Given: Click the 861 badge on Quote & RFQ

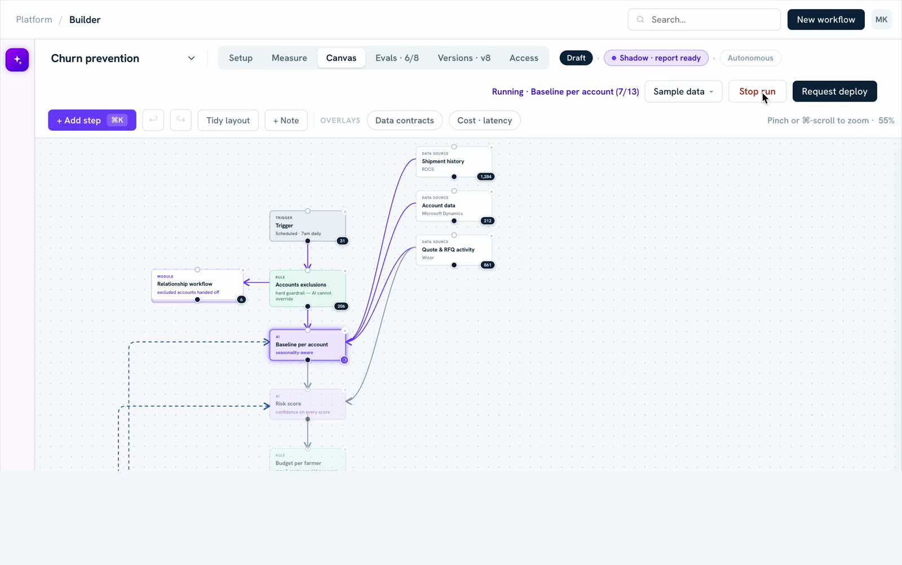Looking at the screenshot, I should [x=488, y=265].
